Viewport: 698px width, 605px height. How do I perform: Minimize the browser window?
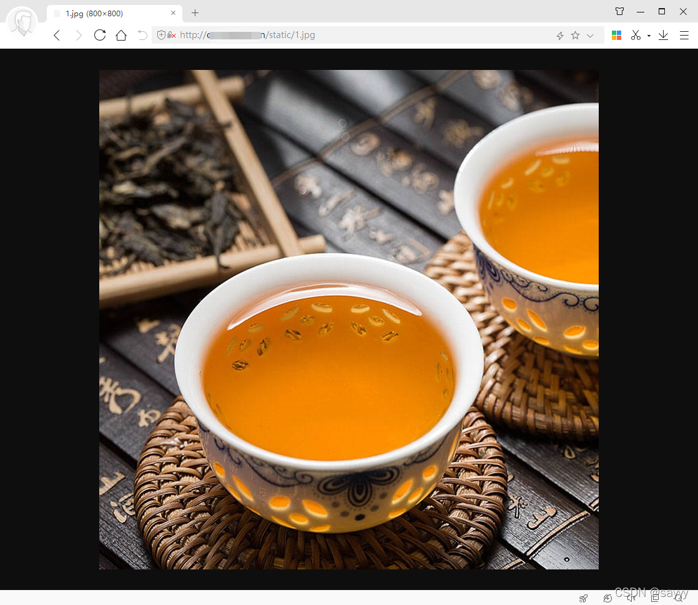(x=641, y=12)
